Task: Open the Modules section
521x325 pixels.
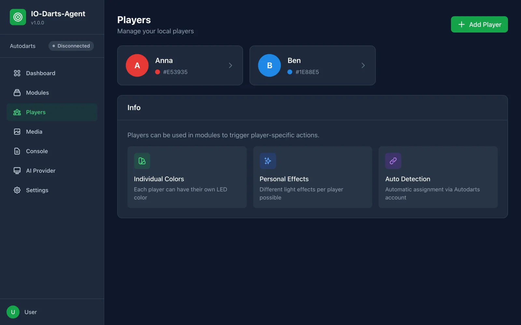Action: click(x=37, y=93)
